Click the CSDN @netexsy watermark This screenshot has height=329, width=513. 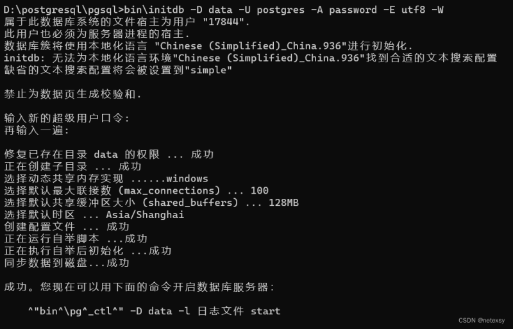[x=482, y=321]
